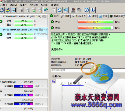This screenshot has height=111, width=125.
Task: Click the speaker sound toolbar icon
Action: (79, 10)
